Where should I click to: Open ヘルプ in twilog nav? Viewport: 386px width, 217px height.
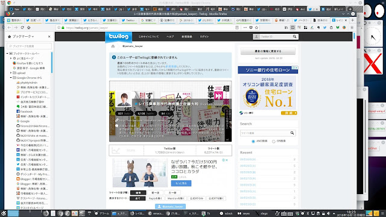(170, 37)
